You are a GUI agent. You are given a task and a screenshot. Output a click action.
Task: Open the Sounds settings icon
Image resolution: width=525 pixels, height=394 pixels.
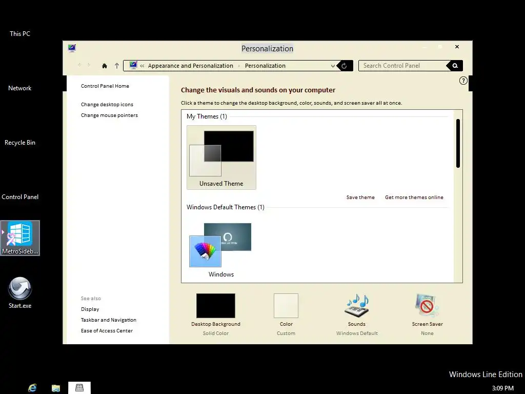[x=357, y=306]
